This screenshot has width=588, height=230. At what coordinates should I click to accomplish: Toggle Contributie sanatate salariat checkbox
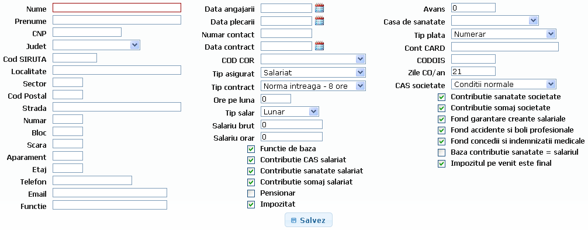click(251, 171)
